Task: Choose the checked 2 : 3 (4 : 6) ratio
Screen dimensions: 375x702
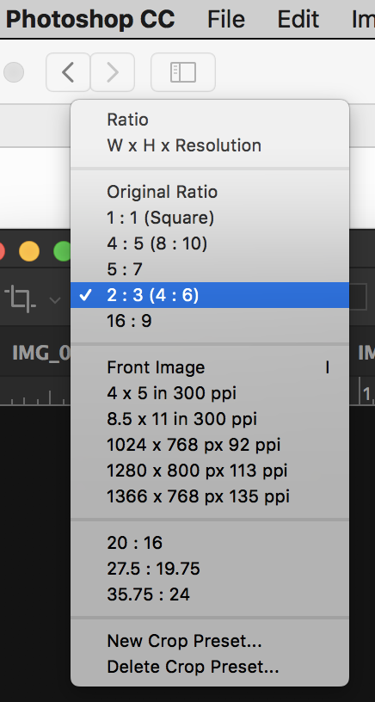Action: coord(210,295)
